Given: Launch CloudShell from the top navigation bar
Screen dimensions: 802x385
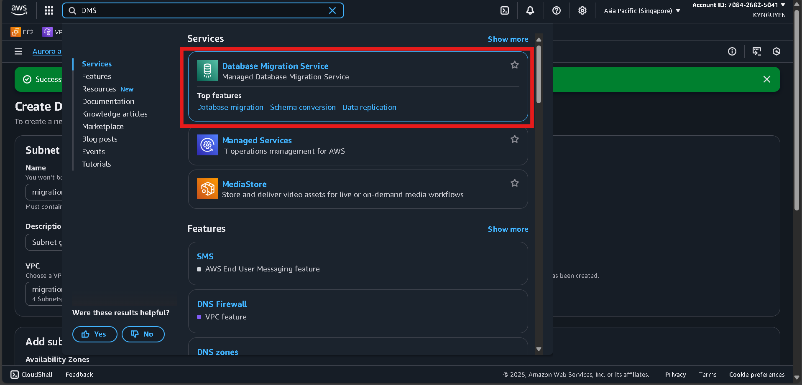Looking at the screenshot, I should coord(504,10).
